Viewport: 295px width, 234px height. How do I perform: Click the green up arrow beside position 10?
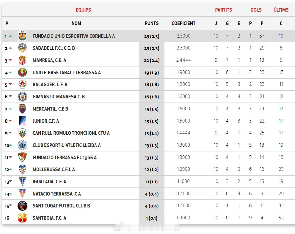[10, 145]
